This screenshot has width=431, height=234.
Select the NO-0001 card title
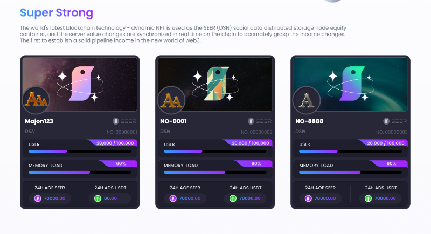pyautogui.click(x=173, y=121)
